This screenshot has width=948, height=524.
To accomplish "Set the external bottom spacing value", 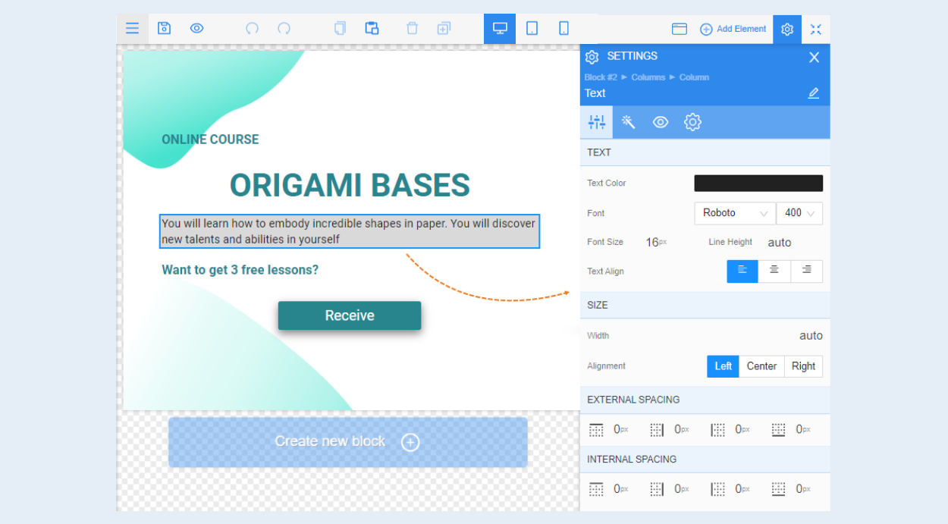I will 802,429.
